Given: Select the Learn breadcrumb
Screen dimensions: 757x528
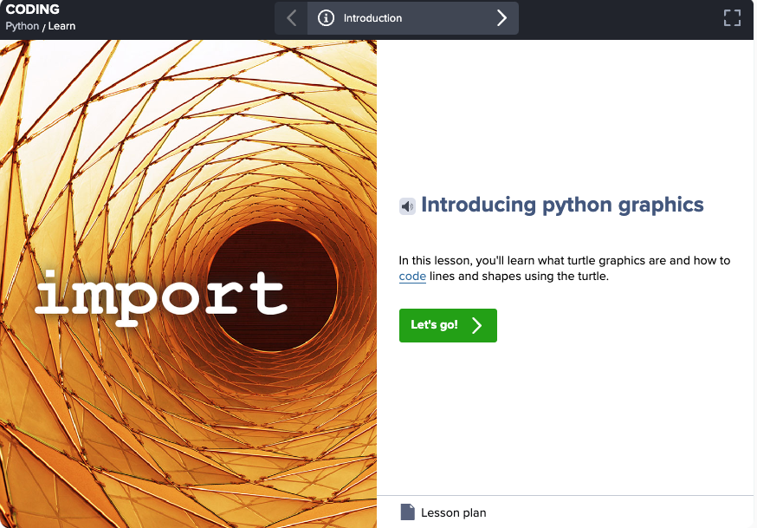Looking at the screenshot, I should click(x=61, y=26).
